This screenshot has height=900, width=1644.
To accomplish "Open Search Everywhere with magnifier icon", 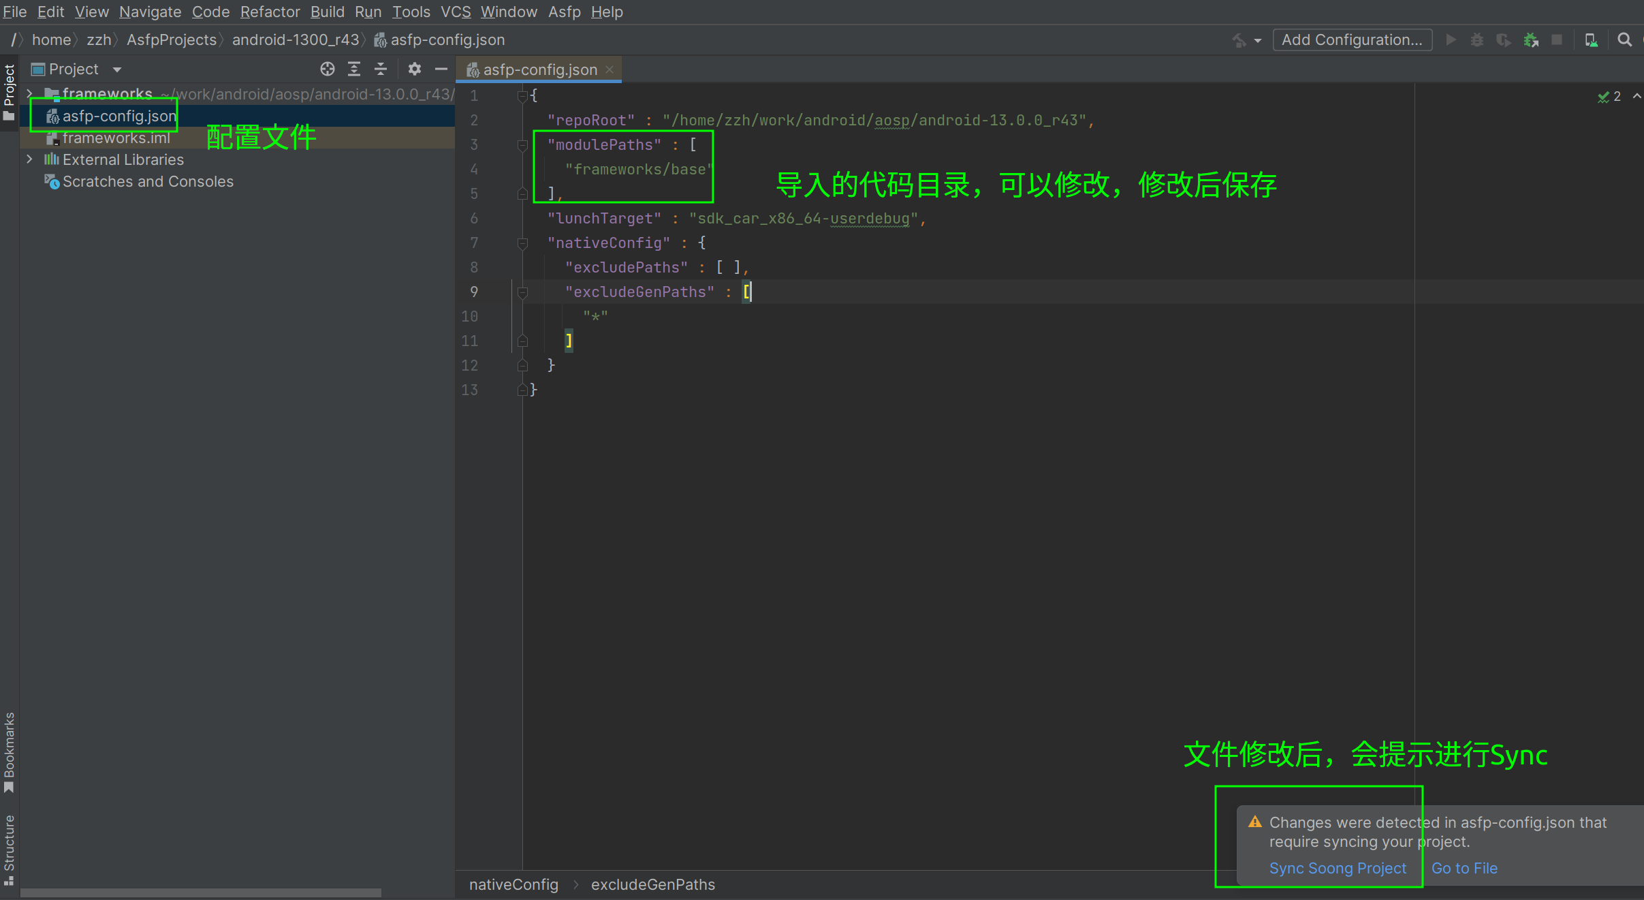I will point(1625,40).
